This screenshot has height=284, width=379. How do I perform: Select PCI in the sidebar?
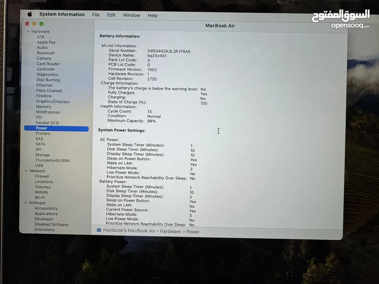[39, 117]
